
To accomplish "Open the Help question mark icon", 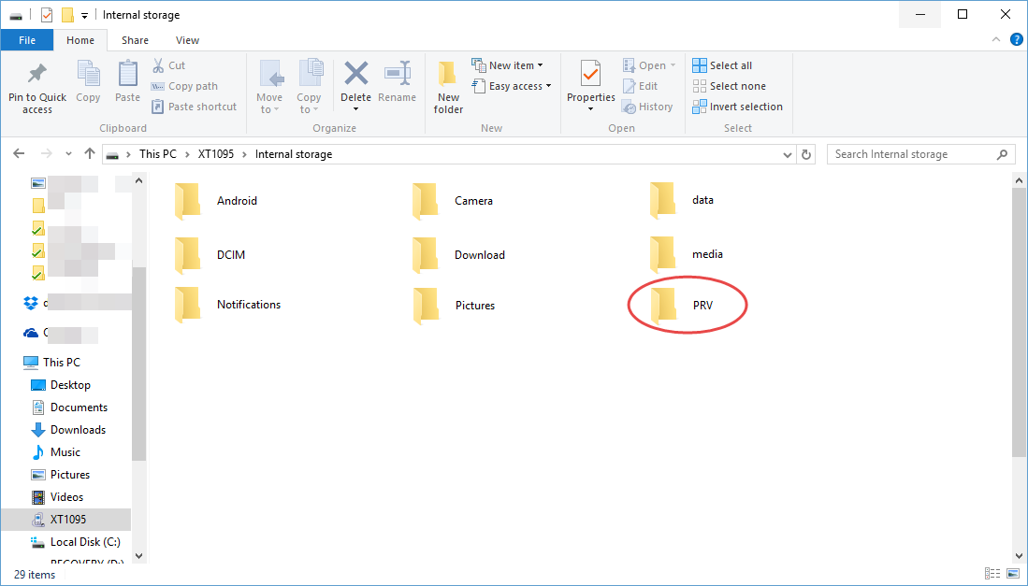I will coord(1016,40).
